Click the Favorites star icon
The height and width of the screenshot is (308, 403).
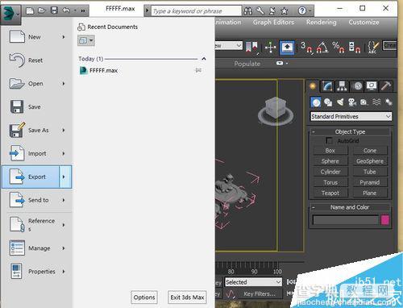285,11
